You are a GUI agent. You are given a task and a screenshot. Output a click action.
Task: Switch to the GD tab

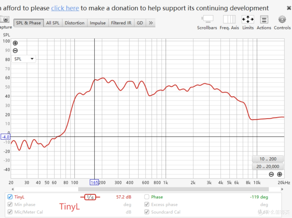pyautogui.click(x=140, y=23)
